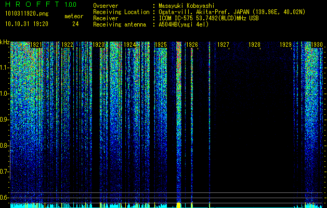The image size is (327, 208).
Task: Click the 0.8 kHz axis label
Action: tap(4, 146)
